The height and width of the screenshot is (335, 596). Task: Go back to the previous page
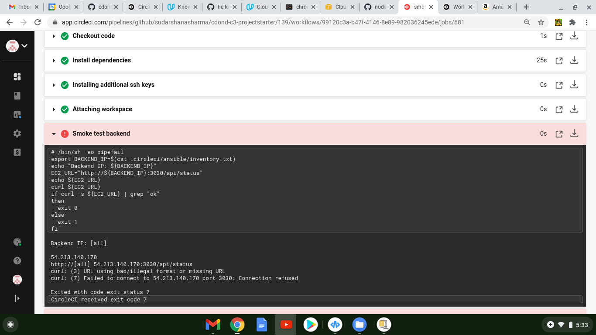pyautogui.click(x=10, y=22)
